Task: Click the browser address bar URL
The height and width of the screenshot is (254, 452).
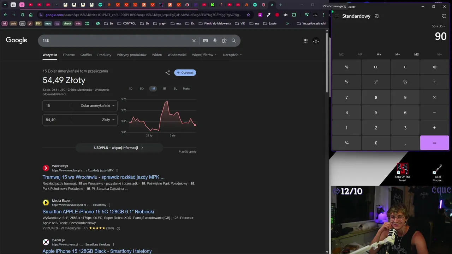Action: coord(143,15)
